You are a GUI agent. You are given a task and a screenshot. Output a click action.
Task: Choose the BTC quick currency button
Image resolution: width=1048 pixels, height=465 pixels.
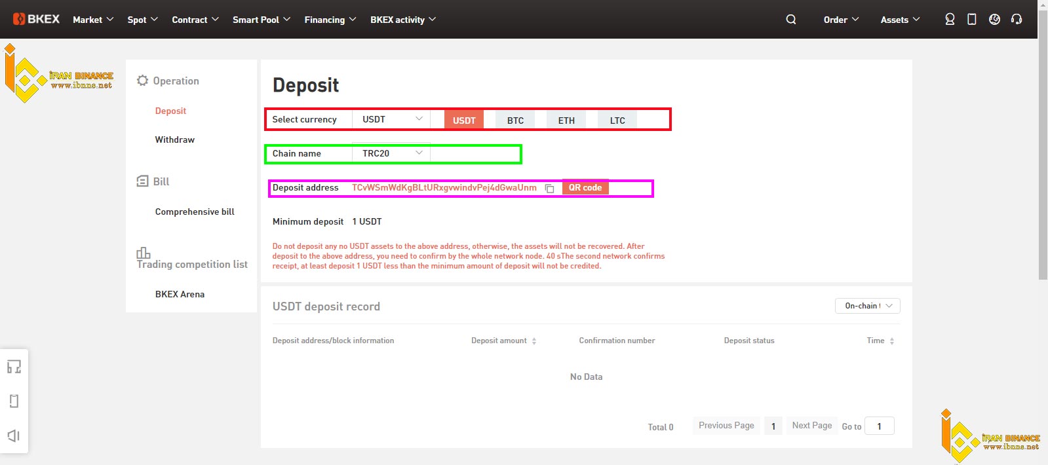pos(515,120)
